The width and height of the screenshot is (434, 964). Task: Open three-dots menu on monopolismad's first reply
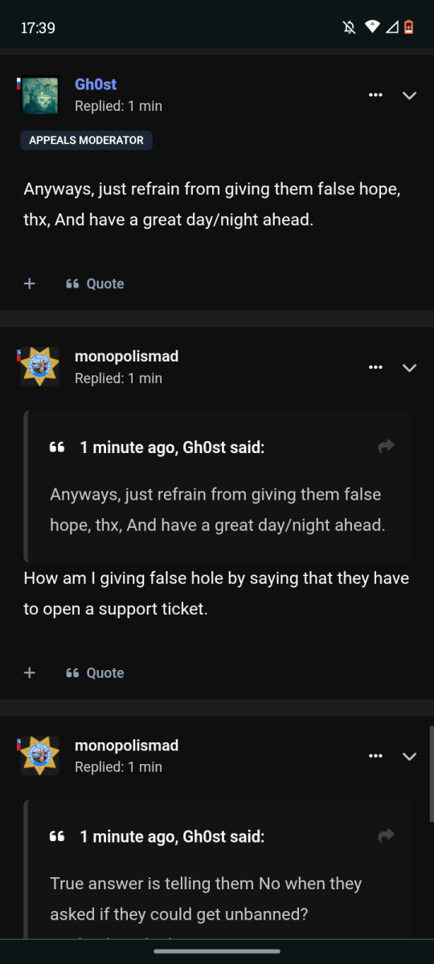[x=375, y=367]
